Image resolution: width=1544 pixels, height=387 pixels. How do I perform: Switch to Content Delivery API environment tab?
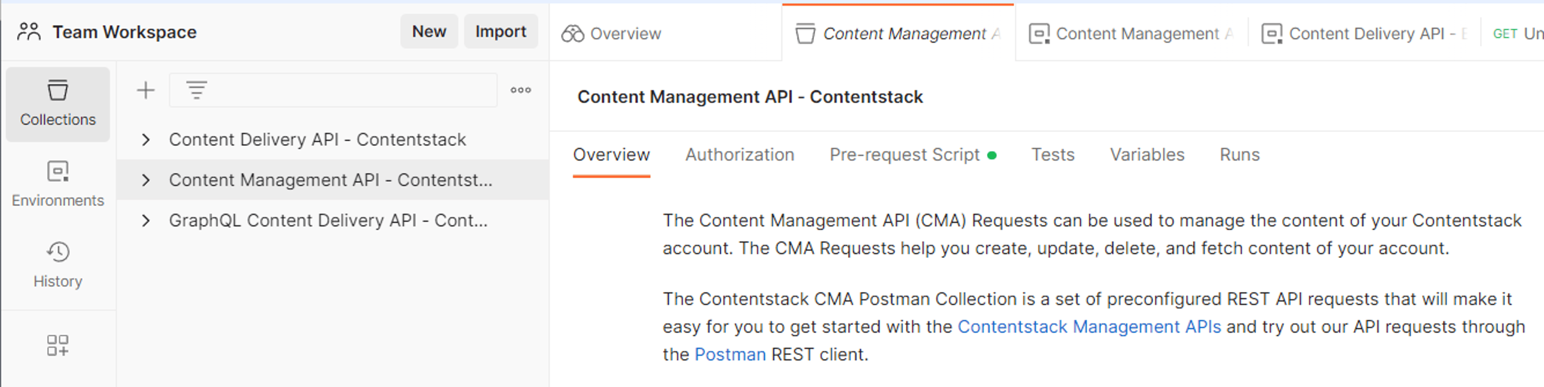1365,33
